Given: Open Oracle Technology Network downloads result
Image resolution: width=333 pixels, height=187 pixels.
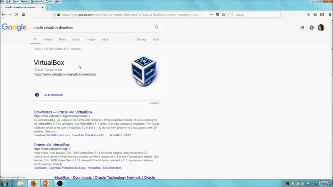Looking at the screenshot, I should pyautogui.click(x=104, y=177).
